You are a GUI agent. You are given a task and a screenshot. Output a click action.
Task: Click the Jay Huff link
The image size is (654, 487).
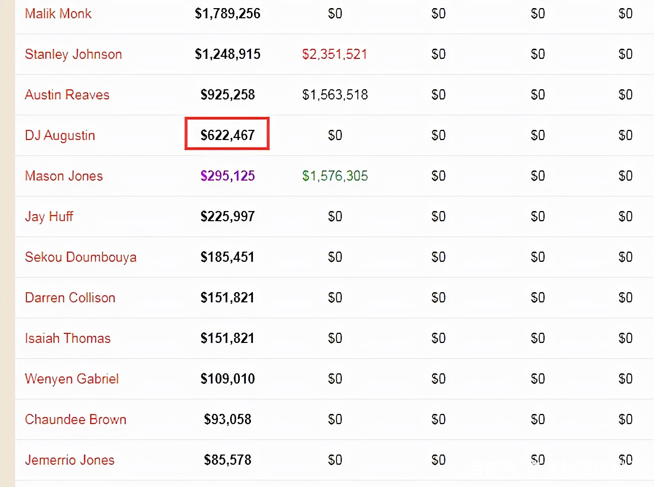pyautogui.click(x=49, y=217)
